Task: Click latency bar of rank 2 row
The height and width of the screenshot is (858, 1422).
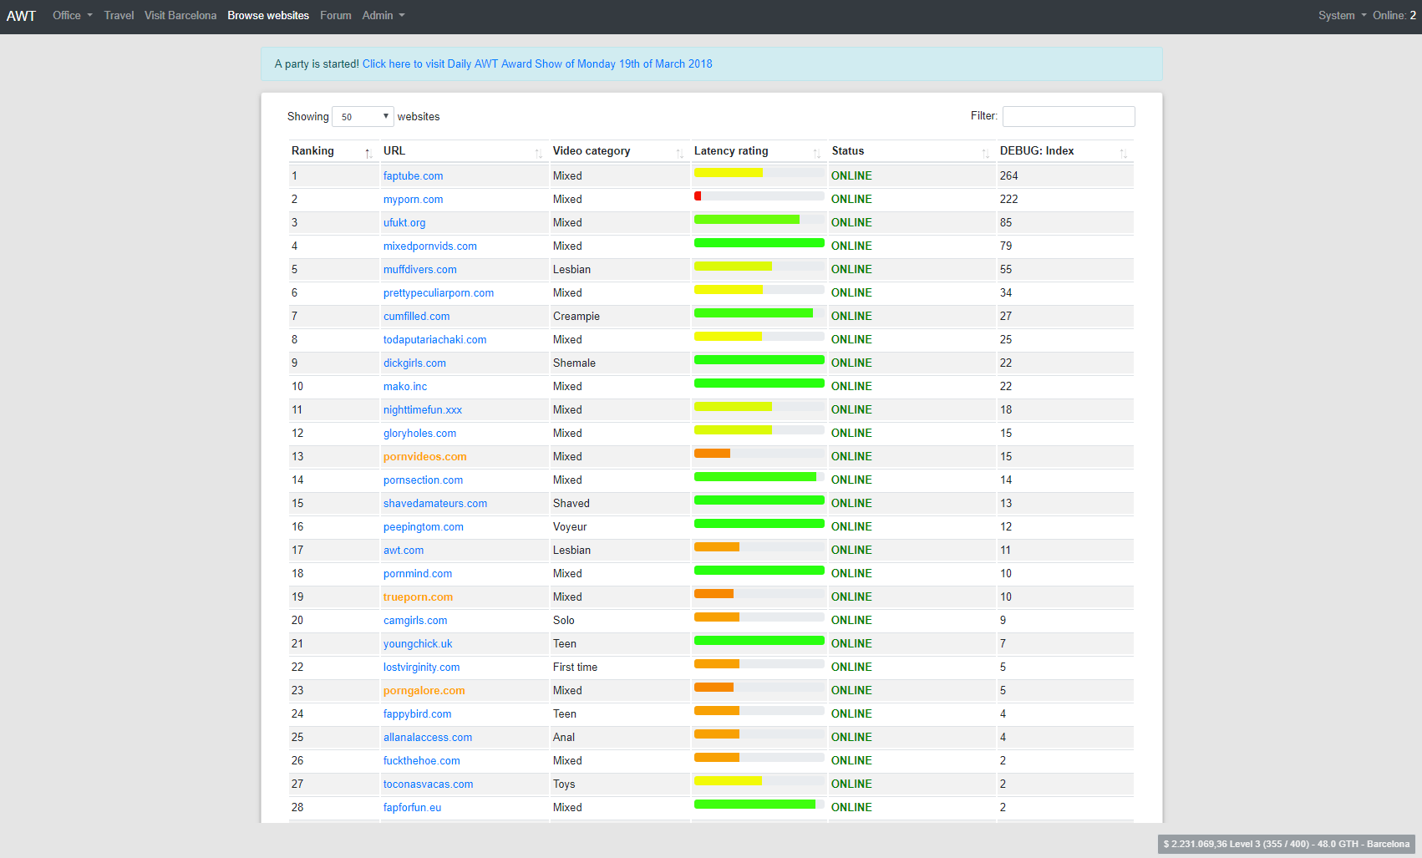Action: (759, 196)
